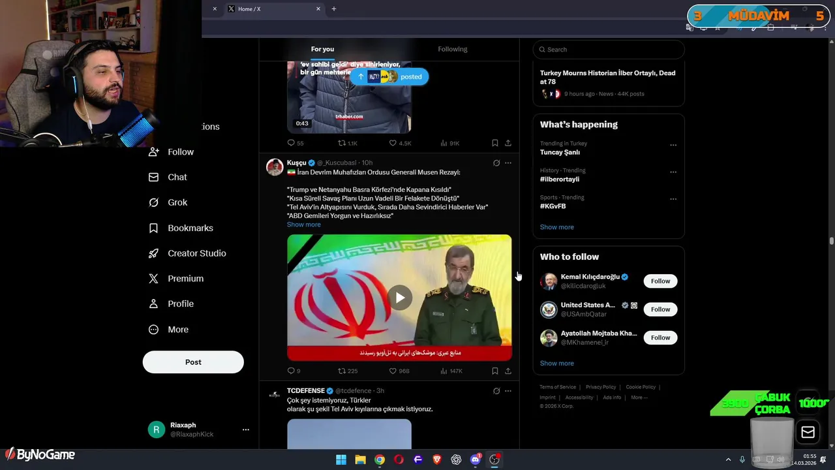
Task: View analytics showing 91K views
Action: [x=449, y=143]
